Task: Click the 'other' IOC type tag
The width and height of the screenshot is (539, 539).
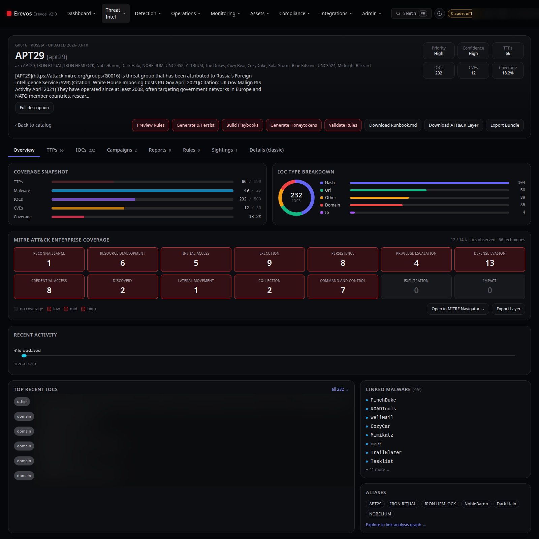Action: click(x=22, y=402)
